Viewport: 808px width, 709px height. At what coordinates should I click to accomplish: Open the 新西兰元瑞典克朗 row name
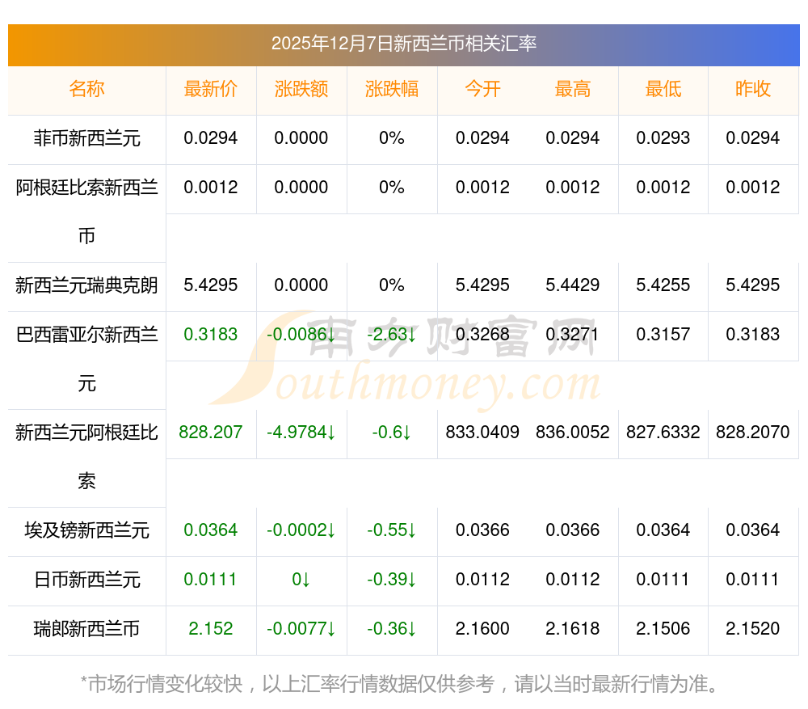coord(86,285)
